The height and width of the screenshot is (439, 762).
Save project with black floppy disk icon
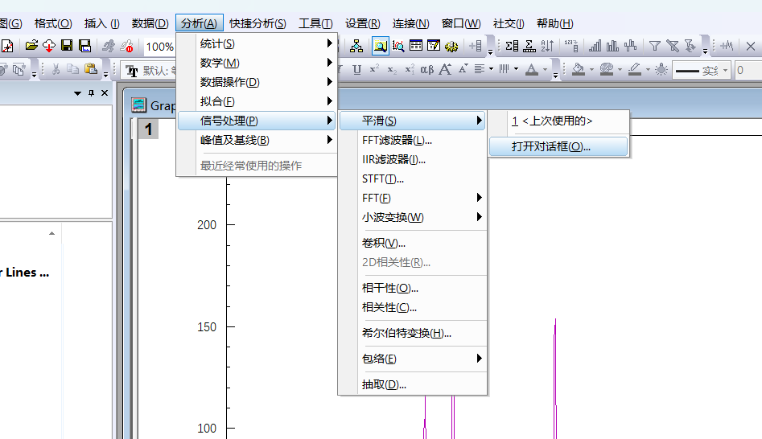pos(67,46)
